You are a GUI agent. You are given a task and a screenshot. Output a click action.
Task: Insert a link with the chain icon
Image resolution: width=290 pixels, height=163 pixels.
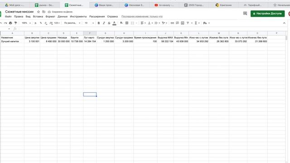[172, 23]
